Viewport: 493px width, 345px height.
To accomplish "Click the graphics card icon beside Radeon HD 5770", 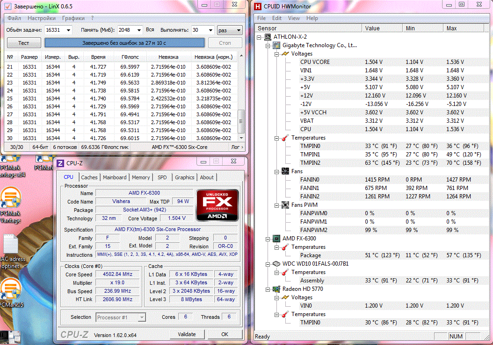I will coord(276,289).
